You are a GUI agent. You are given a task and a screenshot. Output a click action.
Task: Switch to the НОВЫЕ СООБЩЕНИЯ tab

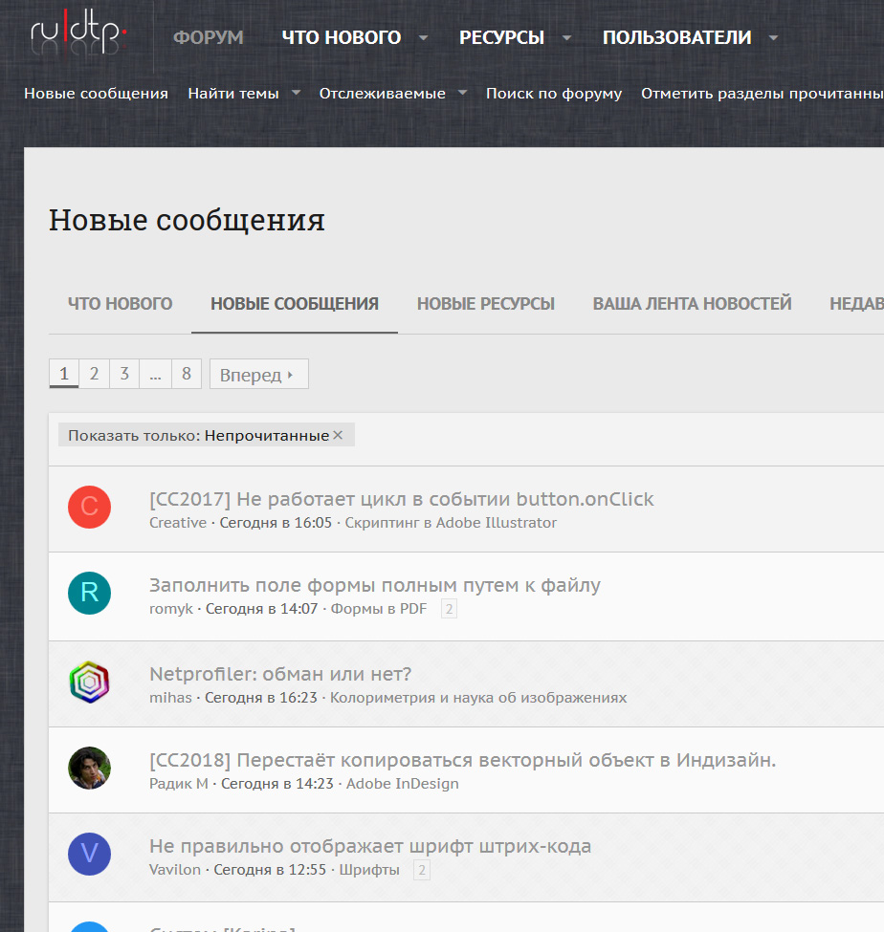pyautogui.click(x=295, y=304)
